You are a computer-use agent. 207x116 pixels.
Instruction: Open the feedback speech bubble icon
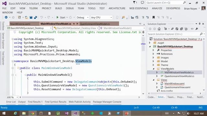(x=142, y=3)
